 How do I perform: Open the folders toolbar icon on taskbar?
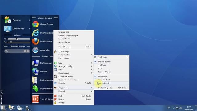pyautogui.click(x=11, y=108)
